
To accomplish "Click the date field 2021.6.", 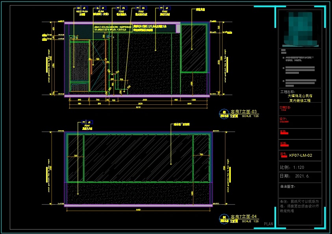I will click(295, 176).
